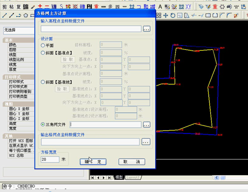This screenshot has width=248, height=192.
Task: Click the 方格宽度 field showing 20
Action: pos(50,159)
